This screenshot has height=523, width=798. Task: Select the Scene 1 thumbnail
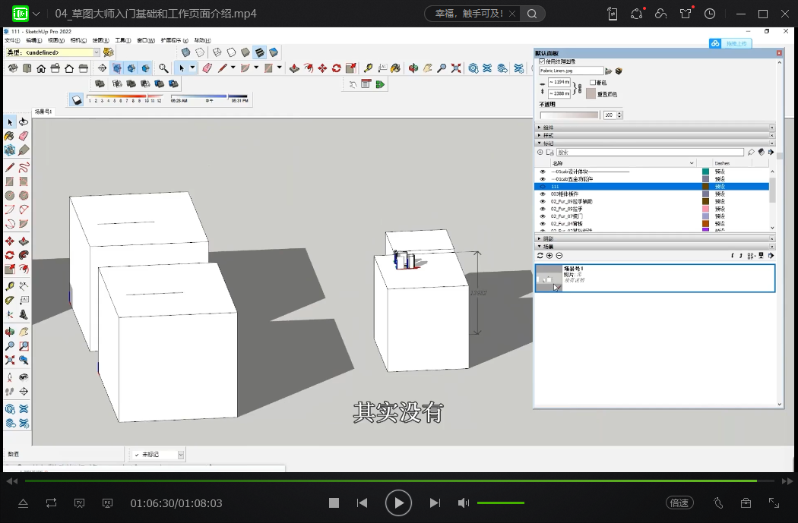point(549,278)
